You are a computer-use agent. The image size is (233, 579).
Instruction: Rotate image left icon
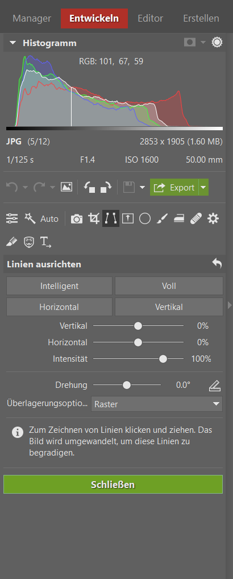coord(90,187)
